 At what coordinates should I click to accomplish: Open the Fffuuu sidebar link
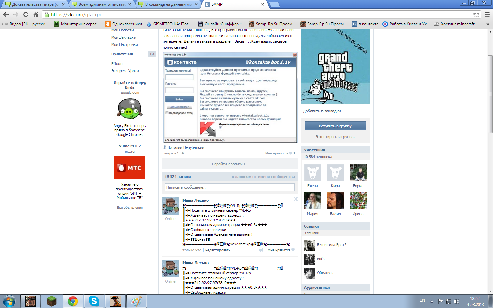[x=117, y=64]
